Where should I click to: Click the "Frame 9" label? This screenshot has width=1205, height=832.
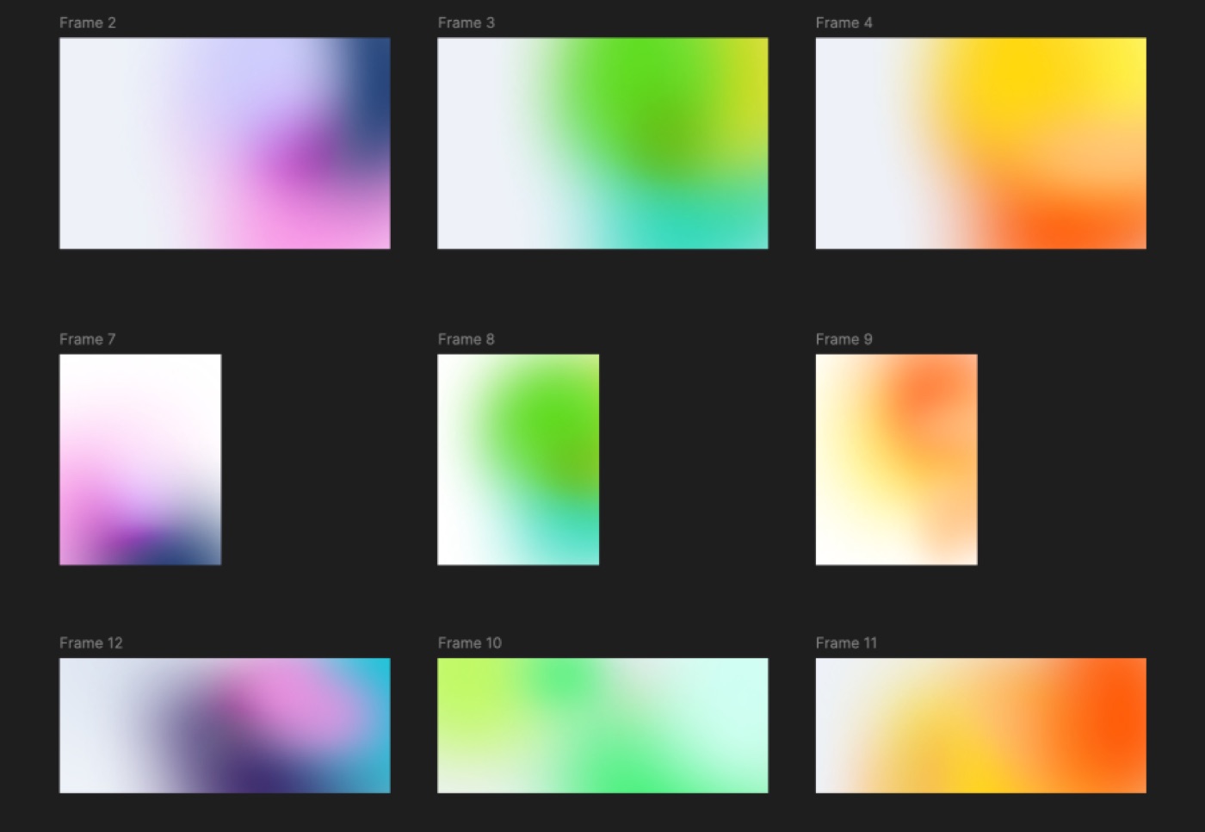843,339
